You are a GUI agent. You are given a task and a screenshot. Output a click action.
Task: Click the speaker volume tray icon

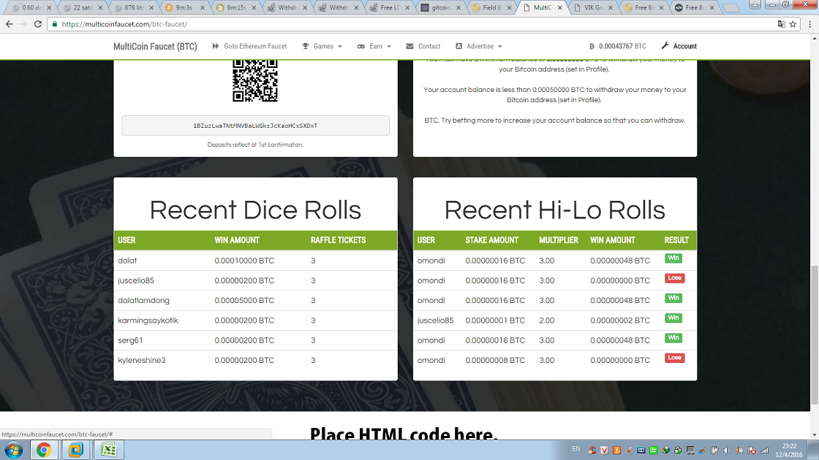[x=728, y=450]
